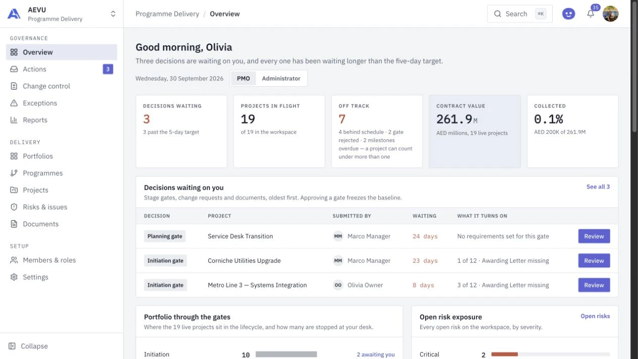Review the Service Desk Transition gate
The image size is (638, 359).
[594, 236]
